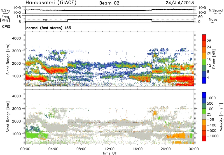Click the 'Velocity [m s-1]' colorbar label
This screenshot has width=224, height=155.
click(221, 117)
